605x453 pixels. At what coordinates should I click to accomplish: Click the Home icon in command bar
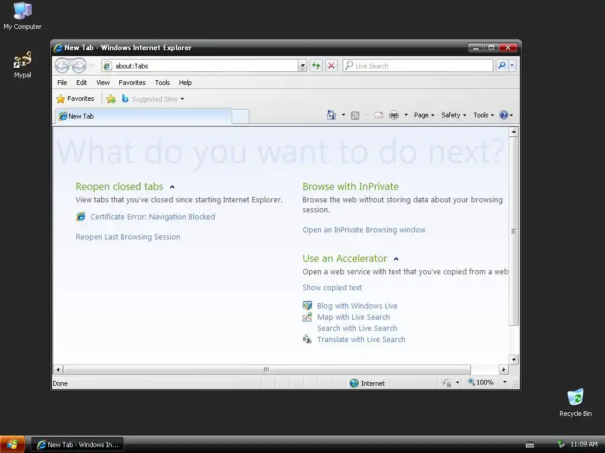(331, 115)
